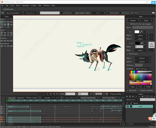The image size is (156, 128).
Task: Toggle the Fill checkbox
Action: [127, 32]
